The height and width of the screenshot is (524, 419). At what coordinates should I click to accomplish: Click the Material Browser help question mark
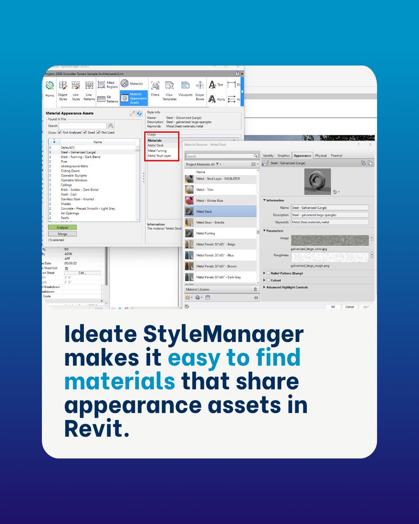359,144
